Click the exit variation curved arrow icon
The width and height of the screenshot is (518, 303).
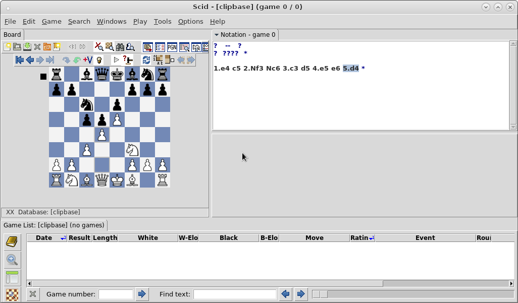(66, 59)
